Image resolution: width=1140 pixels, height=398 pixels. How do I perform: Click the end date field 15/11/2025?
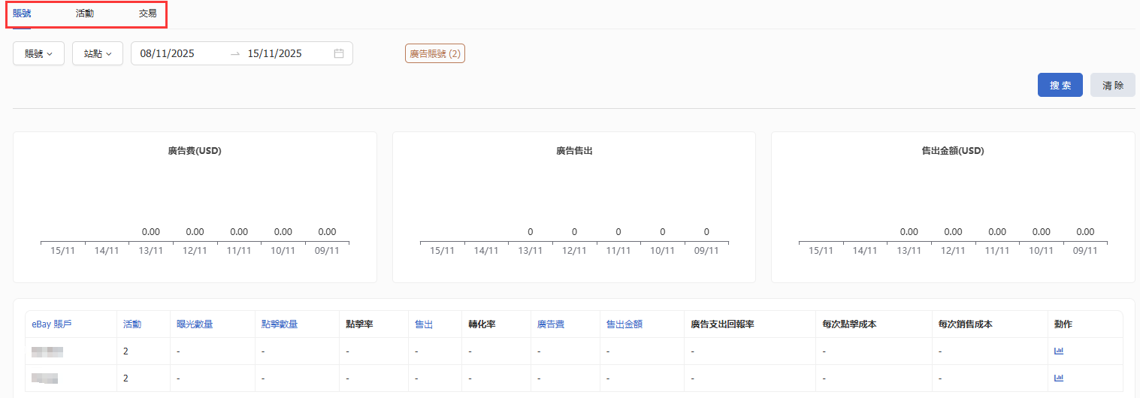coord(274,53)
